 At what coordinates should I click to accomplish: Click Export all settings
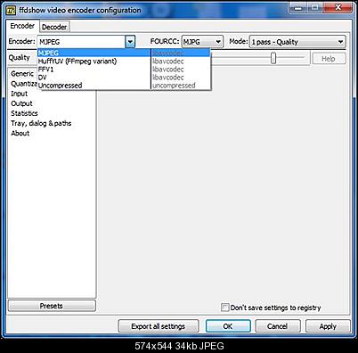(159, 326)
